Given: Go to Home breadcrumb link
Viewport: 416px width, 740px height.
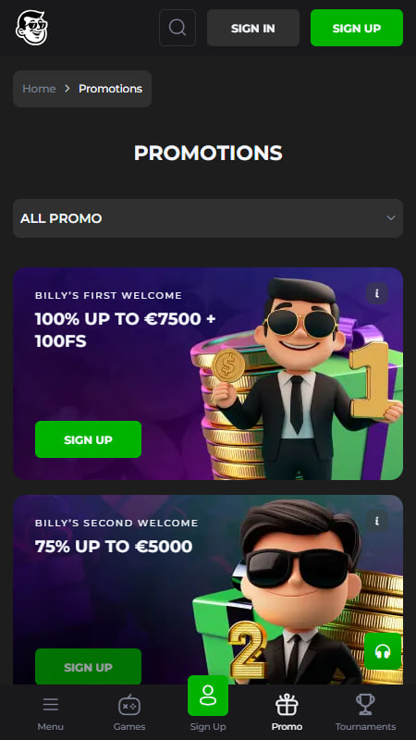Looking at the screenshot, I should (x=39, y=89).
